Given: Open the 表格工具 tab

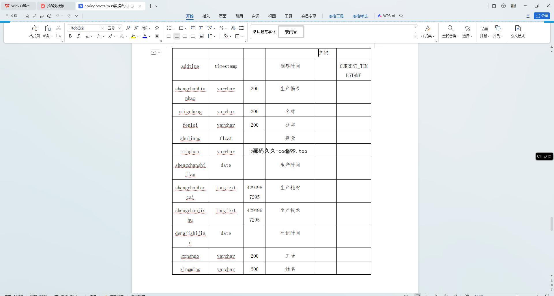Looking at the screenshot, I should click(x=336, y=16).
